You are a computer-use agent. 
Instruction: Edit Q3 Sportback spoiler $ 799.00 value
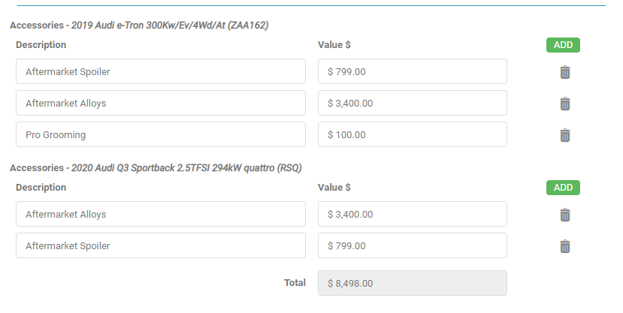(412, 246)
